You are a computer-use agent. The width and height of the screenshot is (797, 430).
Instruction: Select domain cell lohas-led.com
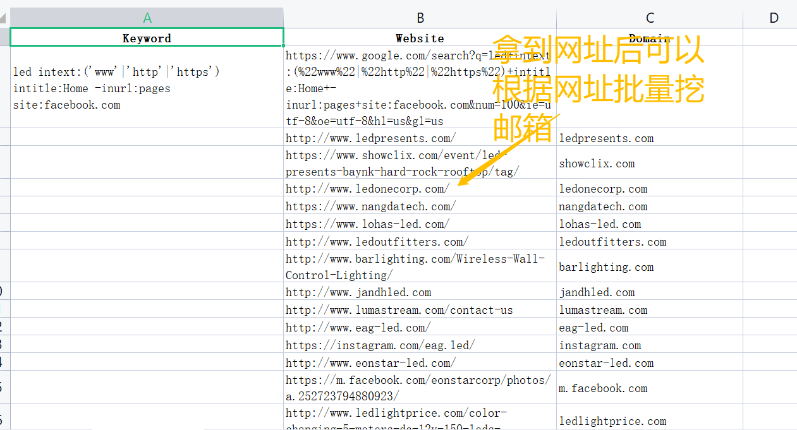pos(650,223)
